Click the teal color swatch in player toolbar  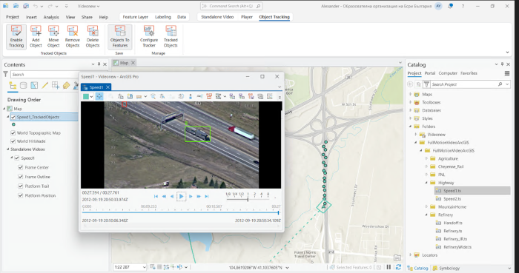pyautogui.click(x=86, y=96)
